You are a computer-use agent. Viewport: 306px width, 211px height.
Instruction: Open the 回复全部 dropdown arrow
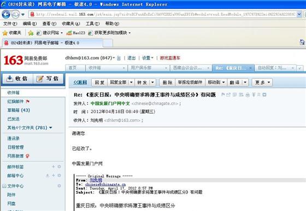[131, 83]
